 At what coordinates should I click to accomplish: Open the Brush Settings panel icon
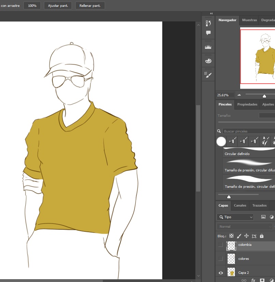coord(208,75)
